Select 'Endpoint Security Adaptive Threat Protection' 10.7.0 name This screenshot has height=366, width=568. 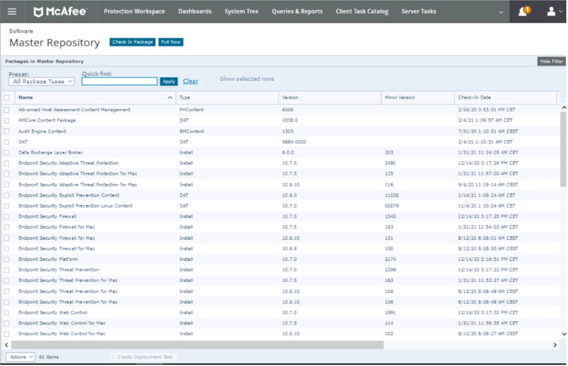coord(68,163)
